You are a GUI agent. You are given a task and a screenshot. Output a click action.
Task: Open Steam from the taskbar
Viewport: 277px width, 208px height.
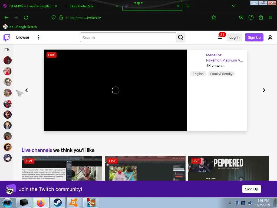point(57,203)
